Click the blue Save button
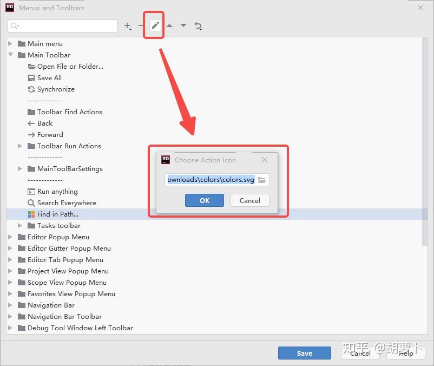 305,353
